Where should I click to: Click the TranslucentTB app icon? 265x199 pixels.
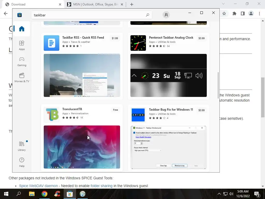(51, 115)
